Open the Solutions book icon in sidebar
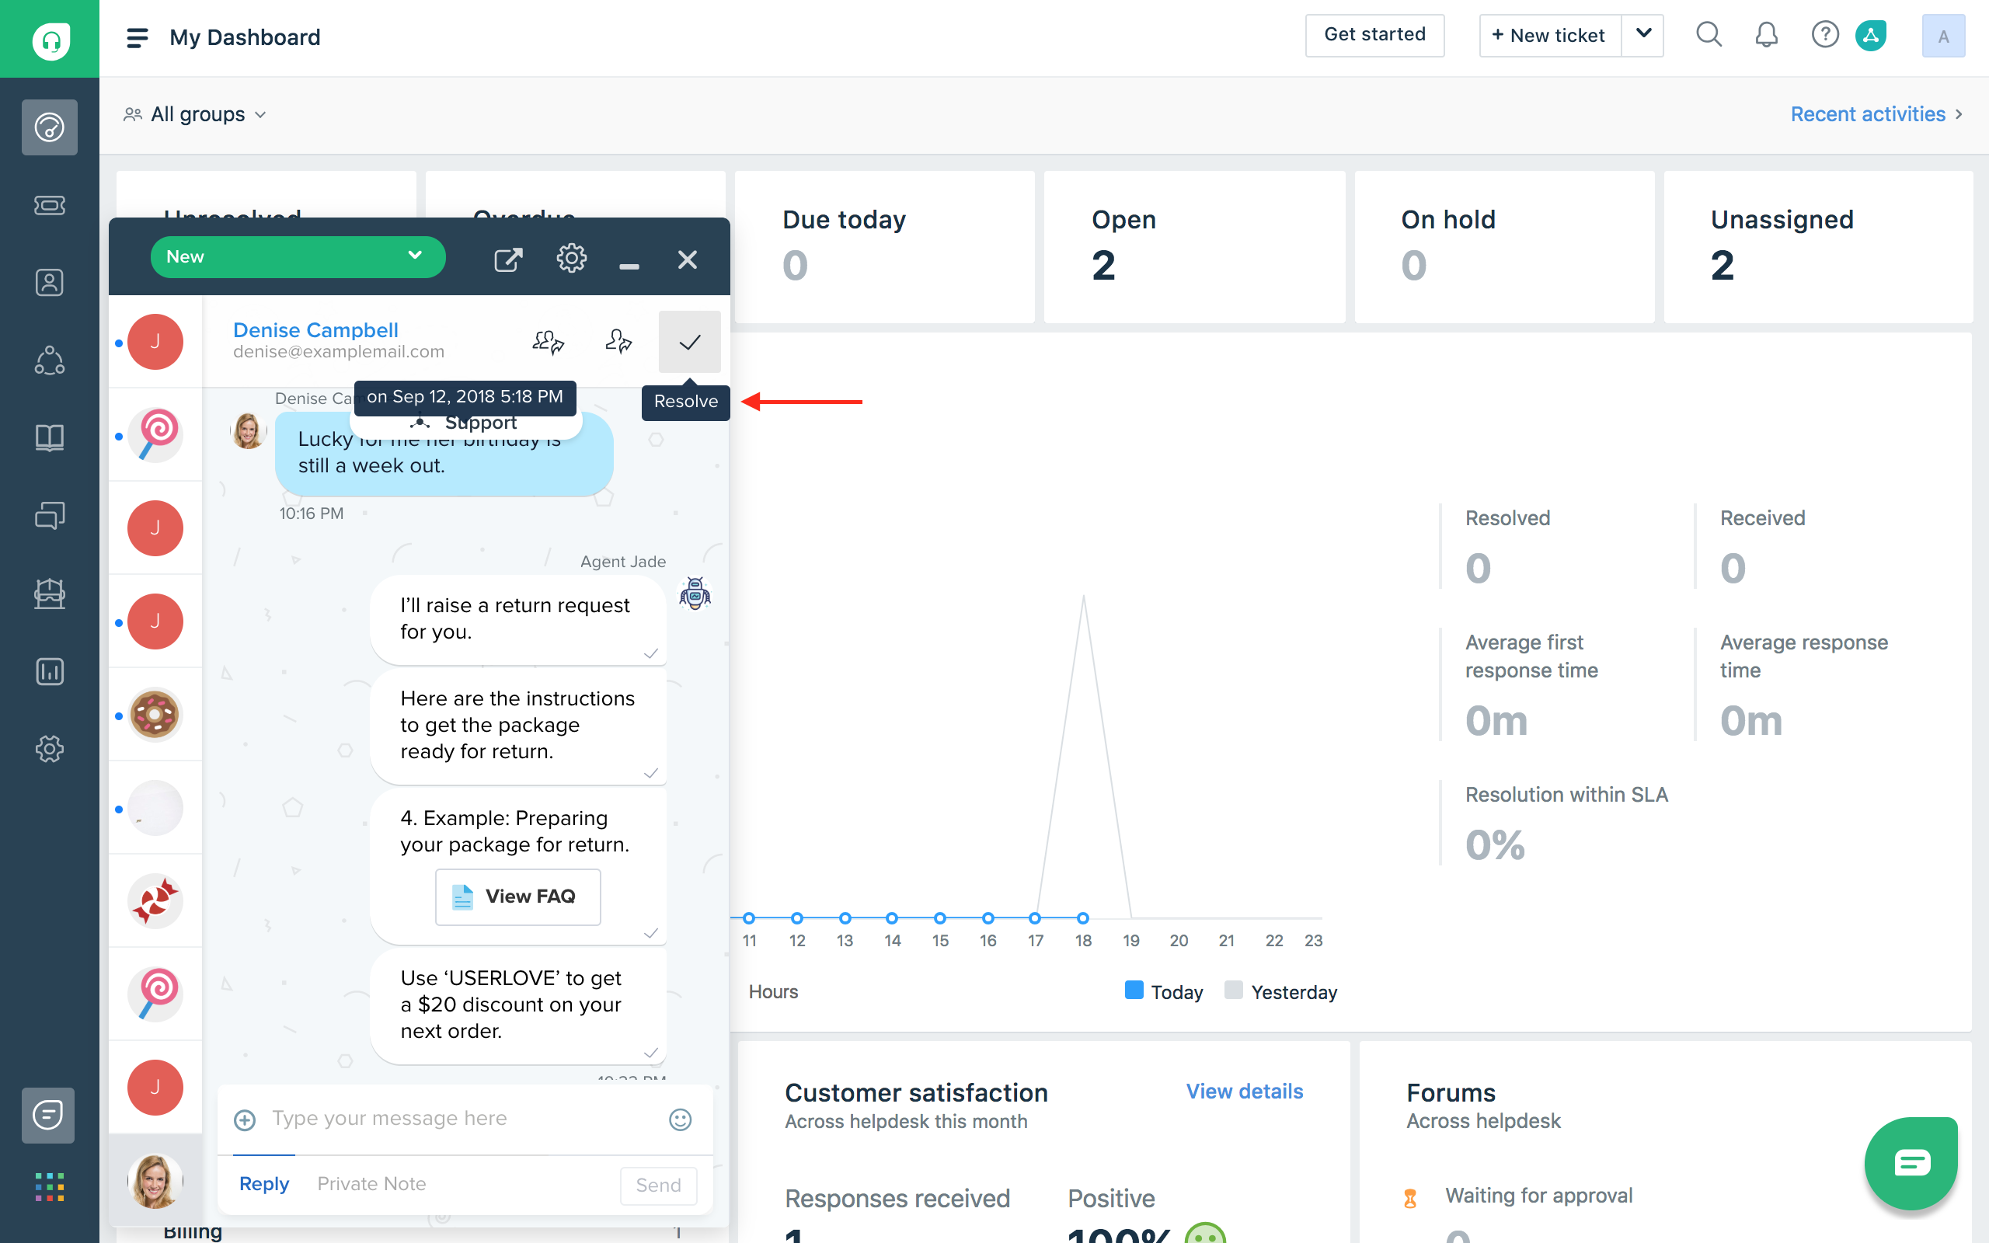The height and width of the screenshot is (1243, 1989). (49, 437)
